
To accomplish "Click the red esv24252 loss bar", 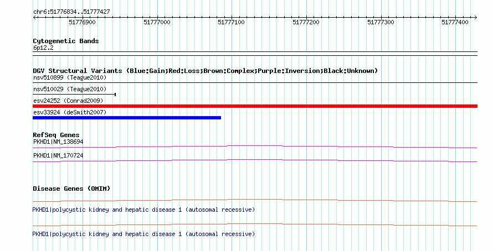I will click(255, 106).
